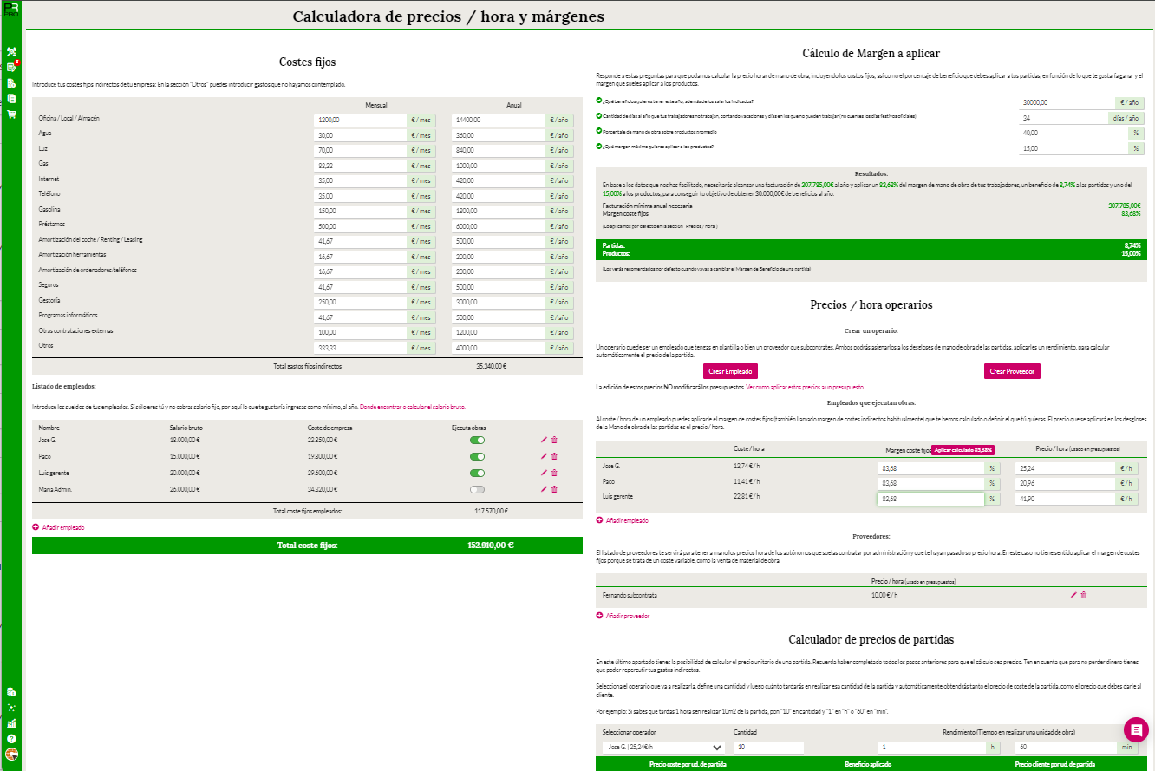Screen dimensions: 1155x771
Task: Open the copied documents sidebar icon
Action: click(11, 98)
